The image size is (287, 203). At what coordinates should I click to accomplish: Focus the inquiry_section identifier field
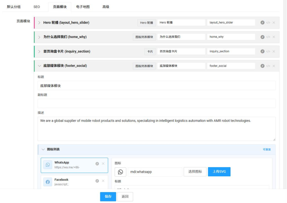click(x=231, y=51)
